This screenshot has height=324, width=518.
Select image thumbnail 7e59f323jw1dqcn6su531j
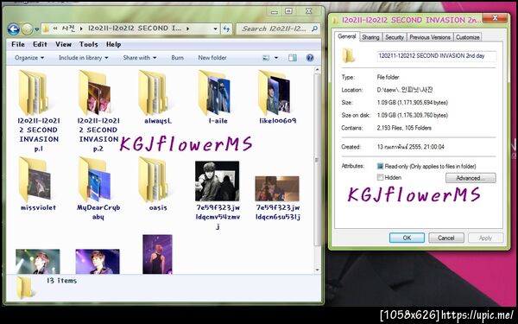(277, 198)
